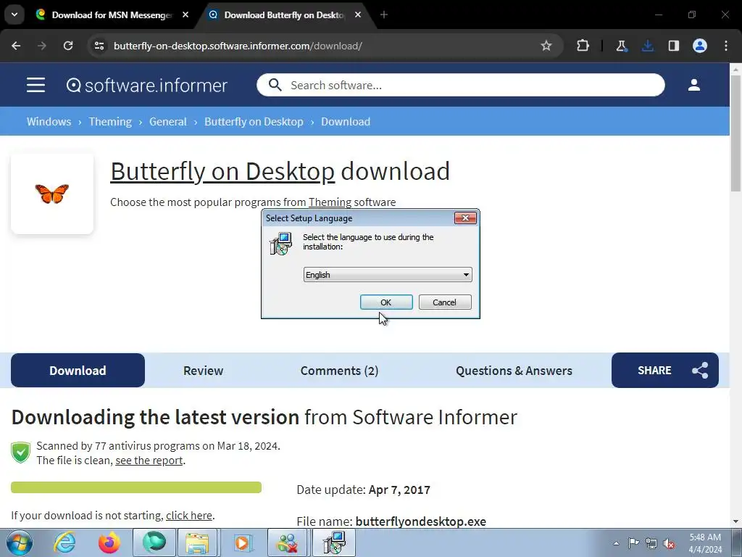
Task: Open the Theming software link
Action: point(330,202)
